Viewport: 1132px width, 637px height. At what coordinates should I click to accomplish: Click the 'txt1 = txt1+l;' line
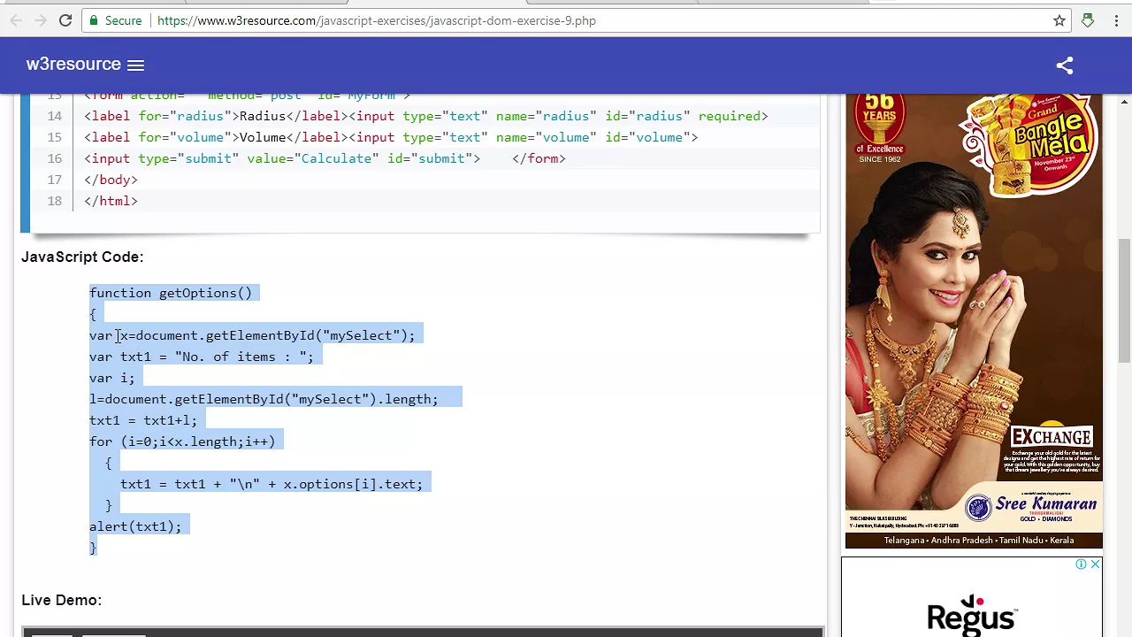tap(143, 420)
